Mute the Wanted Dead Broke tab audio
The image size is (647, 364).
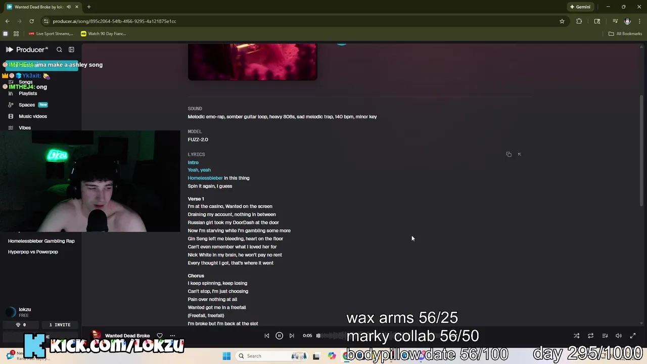click(x=68, y=7)
